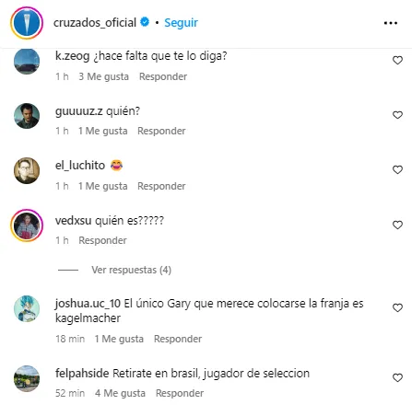This screenshot has width=412, height=416.
Task: Like joshua.uc_10's comment heart
Action: pyautogui.click(x=397, y=307)
